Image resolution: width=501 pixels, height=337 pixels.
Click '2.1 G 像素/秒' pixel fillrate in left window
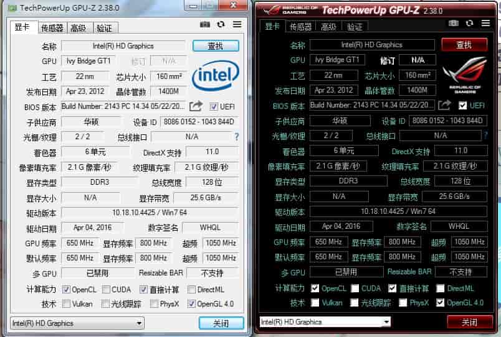tap(89, 167)
